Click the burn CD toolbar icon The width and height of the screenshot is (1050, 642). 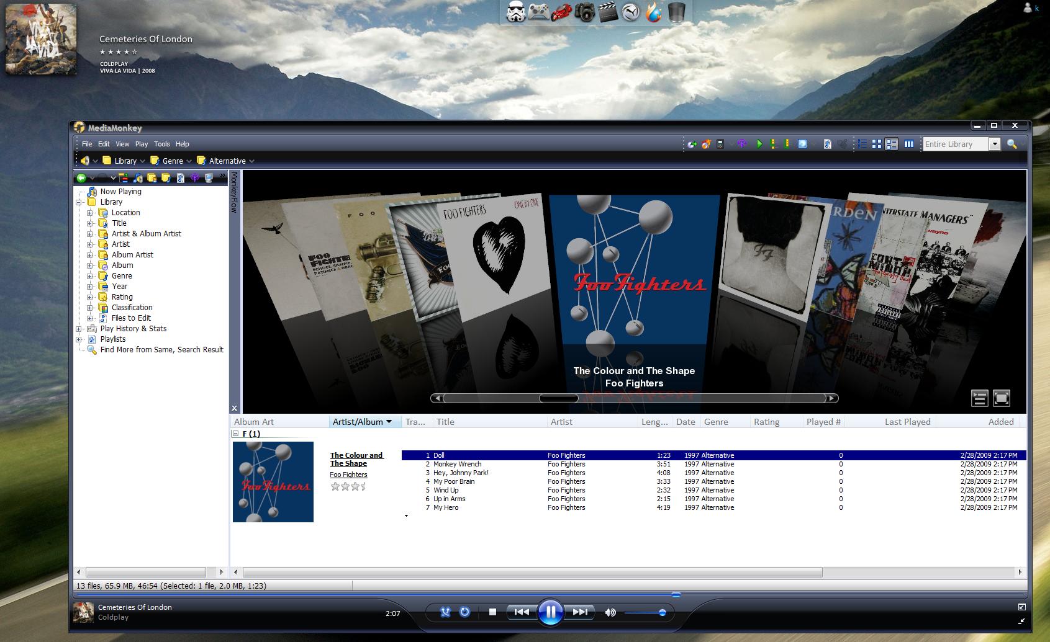click(706, 144)
